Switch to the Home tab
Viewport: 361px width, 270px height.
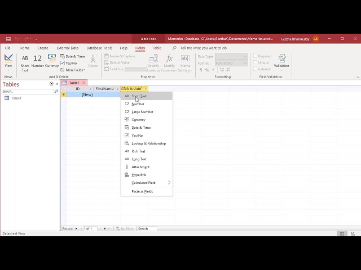coord(24,48)
